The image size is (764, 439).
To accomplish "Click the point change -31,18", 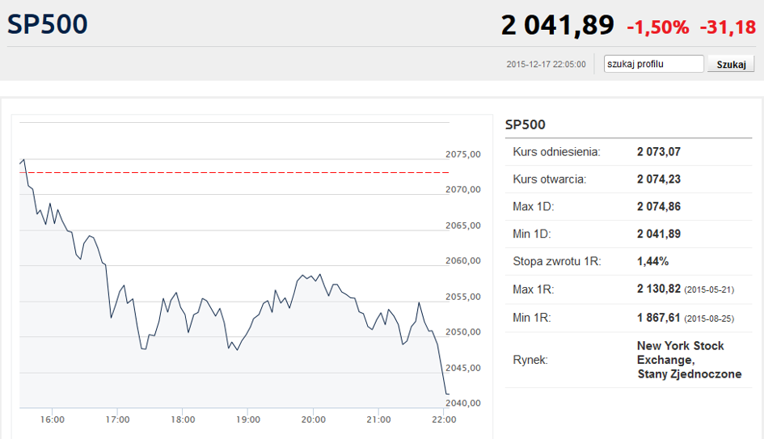I will coord(728,27).
